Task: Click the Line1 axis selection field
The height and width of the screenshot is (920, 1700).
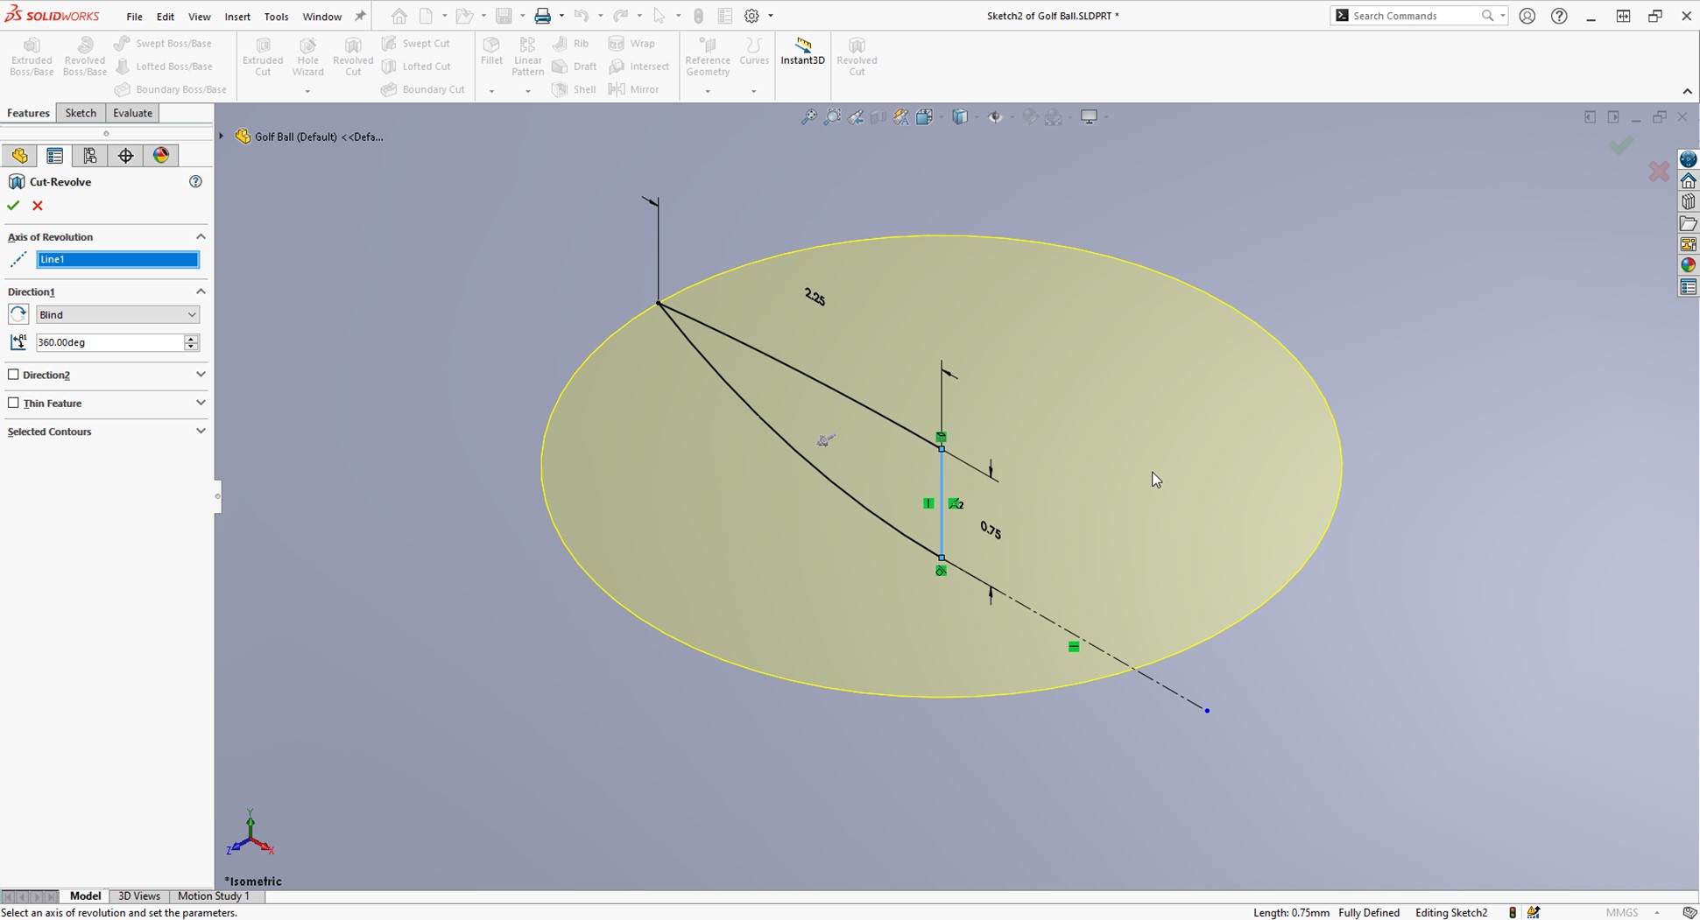Action: pyautogui.click(x=116, y=259)
